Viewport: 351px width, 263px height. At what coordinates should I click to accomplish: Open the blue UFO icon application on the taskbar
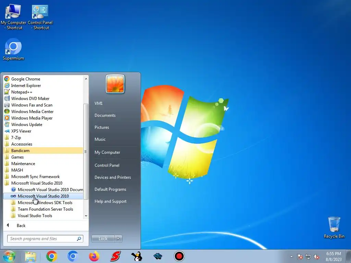[158, 256]
